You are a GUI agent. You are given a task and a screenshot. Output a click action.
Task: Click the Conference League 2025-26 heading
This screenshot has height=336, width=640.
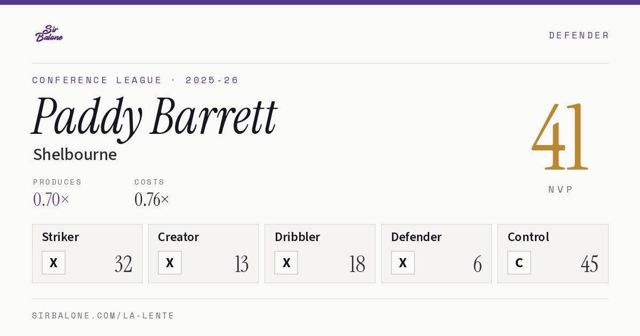coord(135,80)
